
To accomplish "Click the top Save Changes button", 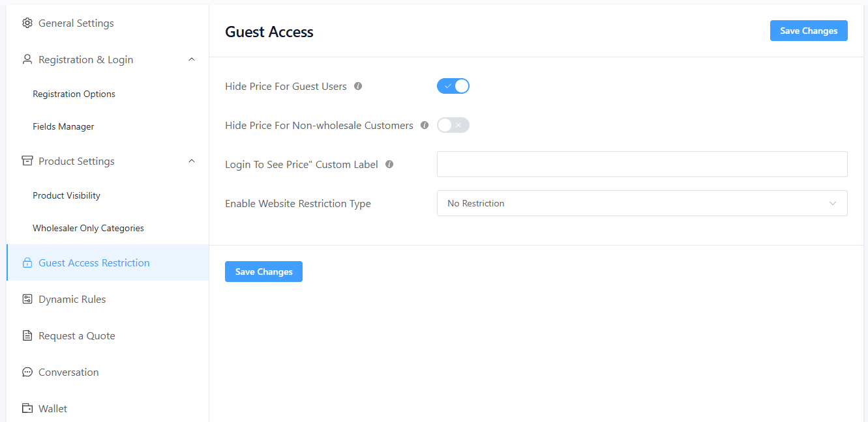I will click(809, 31).
